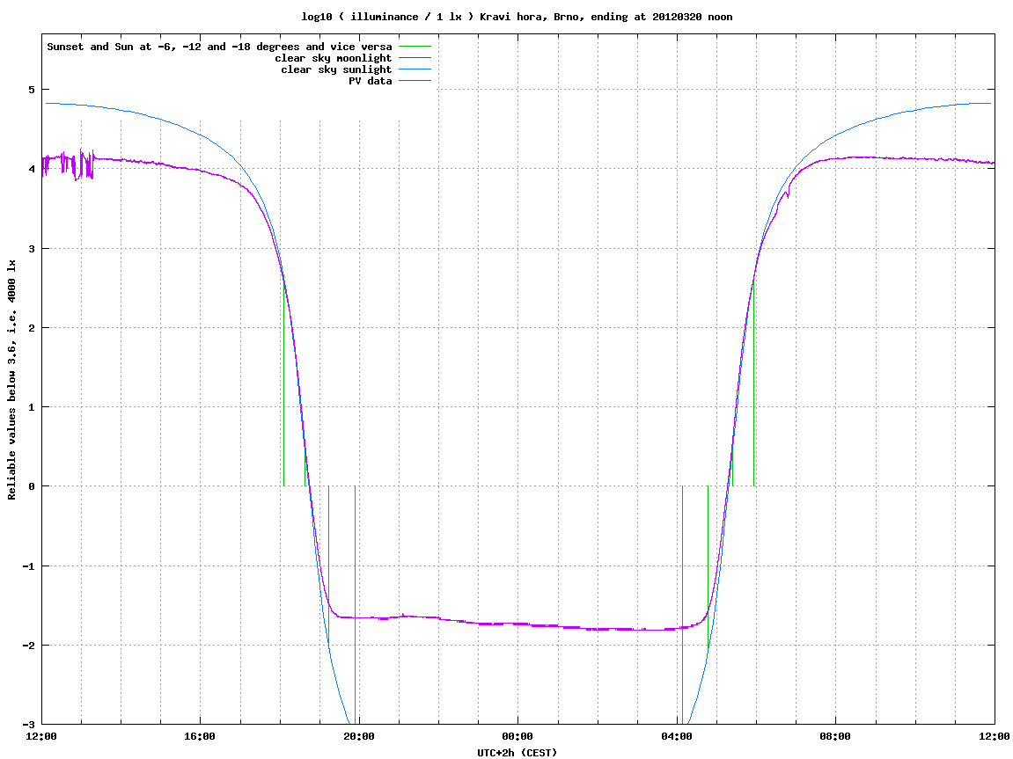
Task: Click x-axis tick label 00:00
Action: 518,736
